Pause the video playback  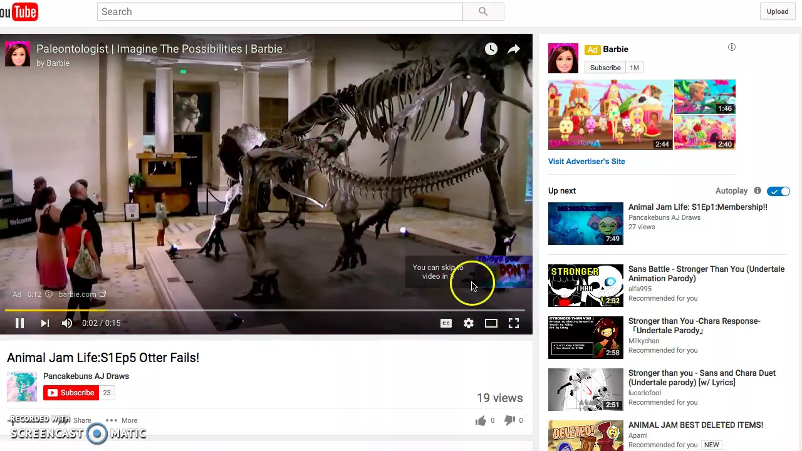pos(19,323)
